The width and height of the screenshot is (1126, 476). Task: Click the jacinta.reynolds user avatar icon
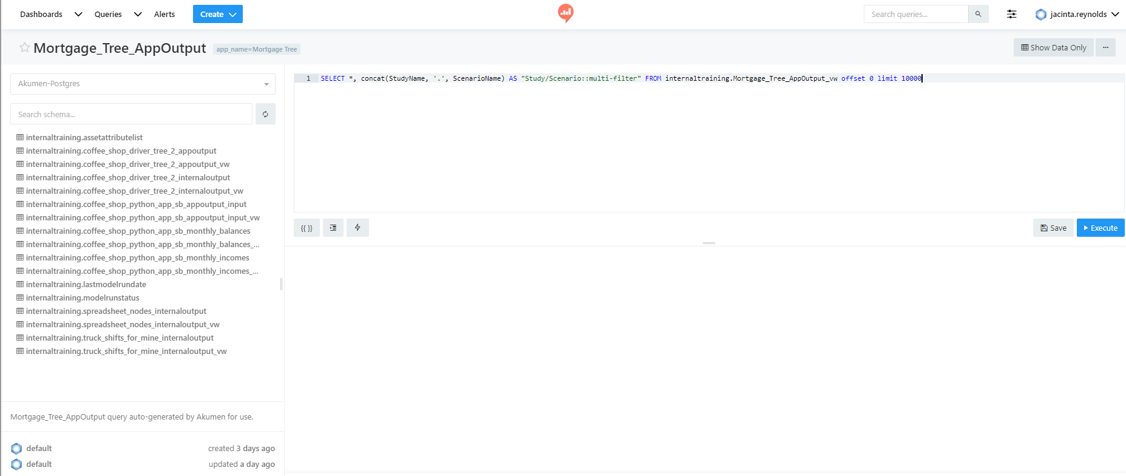coord(1041,14)
